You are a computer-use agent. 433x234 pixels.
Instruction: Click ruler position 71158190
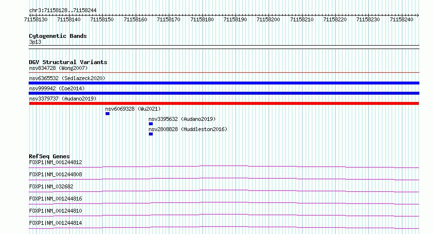point(235,19)
